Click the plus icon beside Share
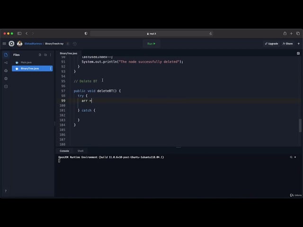 pyautogui.click(x=299, y=44)
